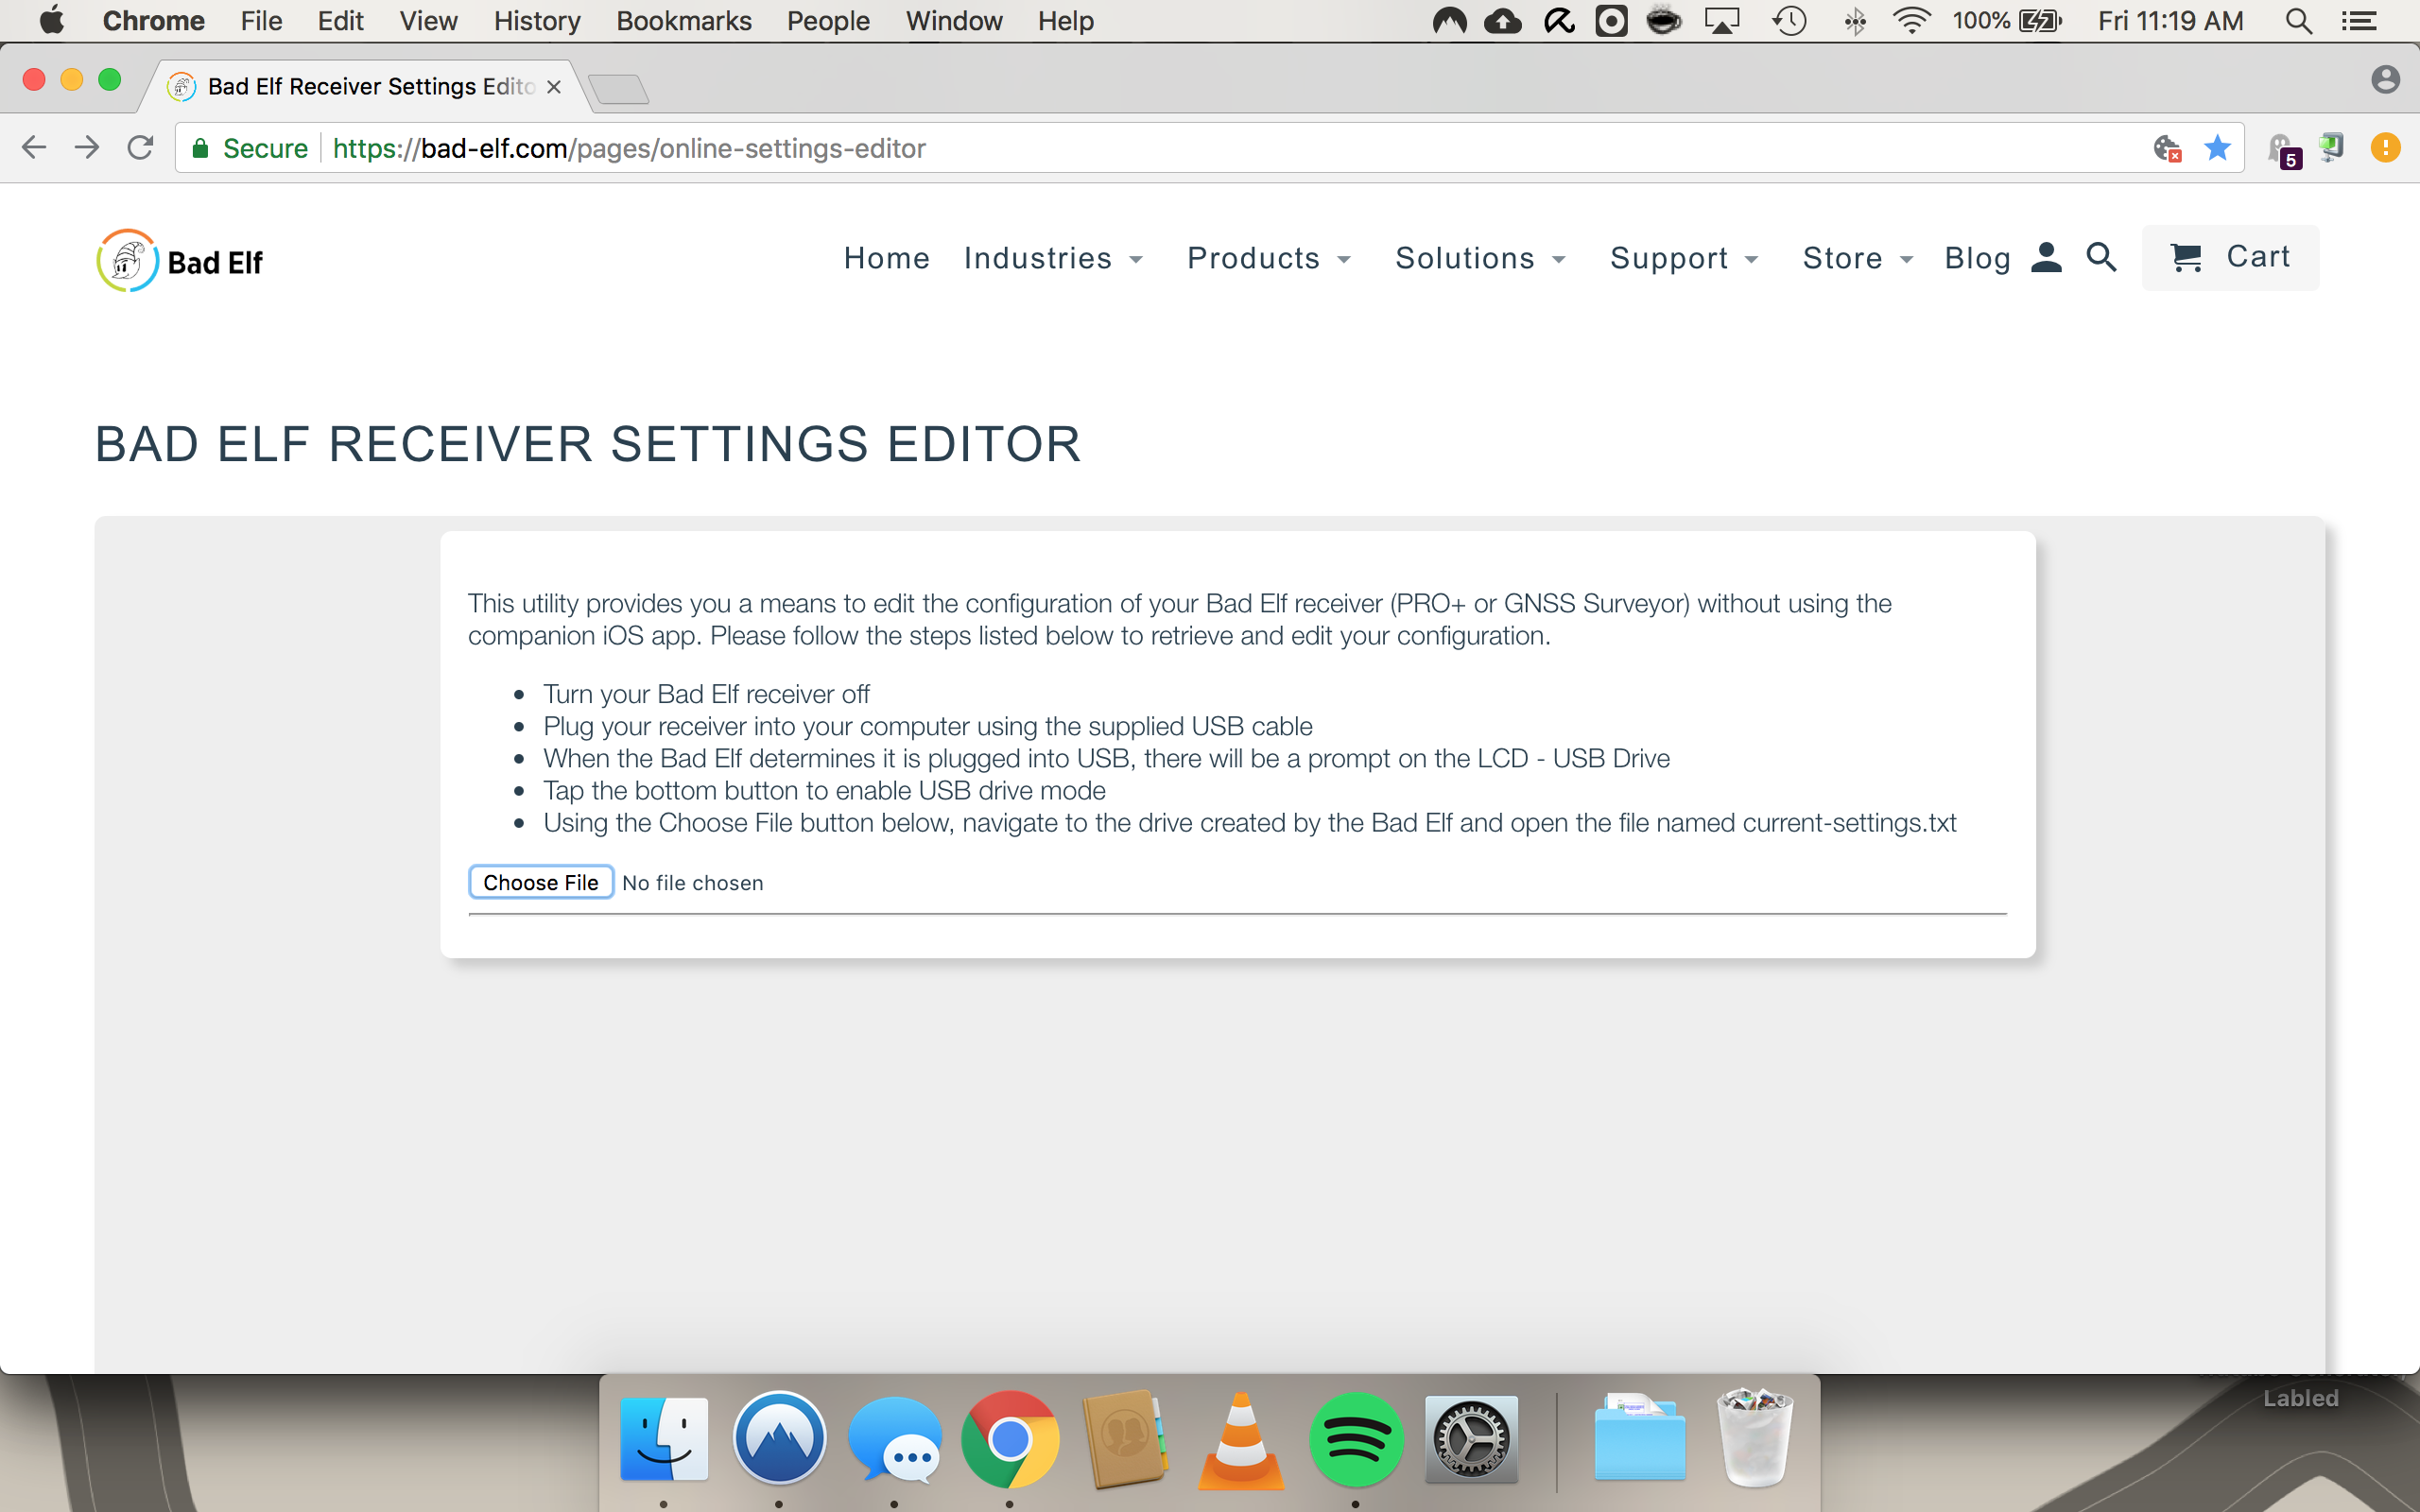This screenshot has height=1512, width=2420.
Task: Click the orange warning extension icon
Action: pos(2385,148)
